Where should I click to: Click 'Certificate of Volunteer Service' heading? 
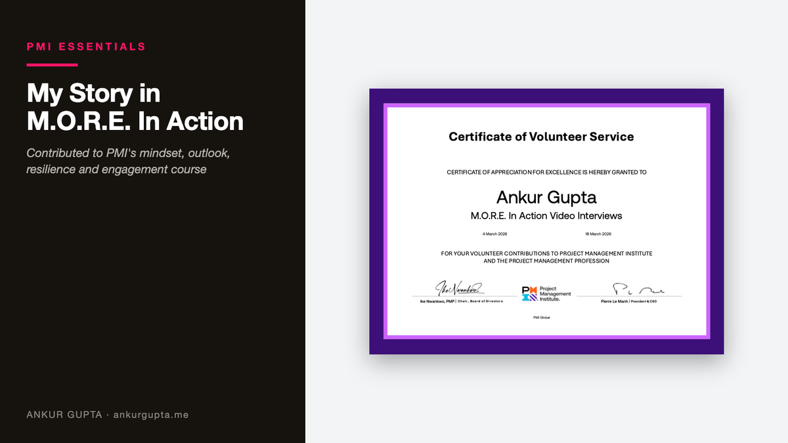click(x=541, y=137)
